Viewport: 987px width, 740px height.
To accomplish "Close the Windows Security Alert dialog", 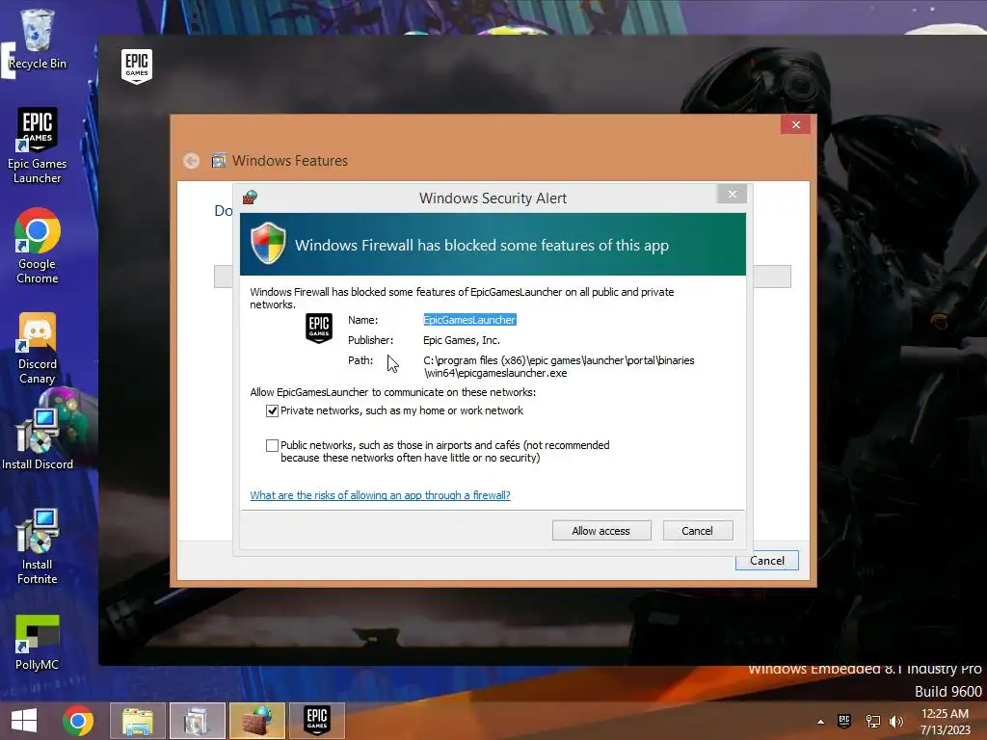I will (733, 194).
